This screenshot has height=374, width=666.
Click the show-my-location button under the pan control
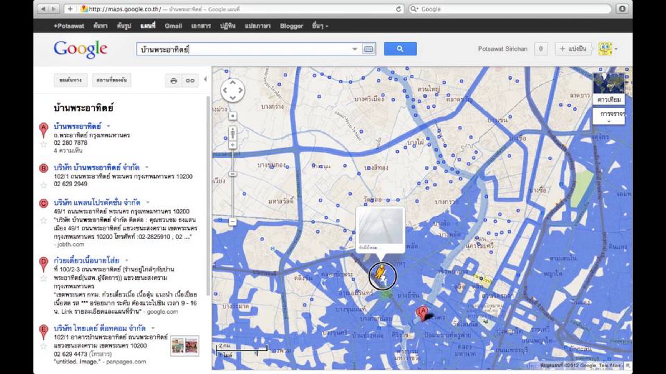(x=233, y=116)
